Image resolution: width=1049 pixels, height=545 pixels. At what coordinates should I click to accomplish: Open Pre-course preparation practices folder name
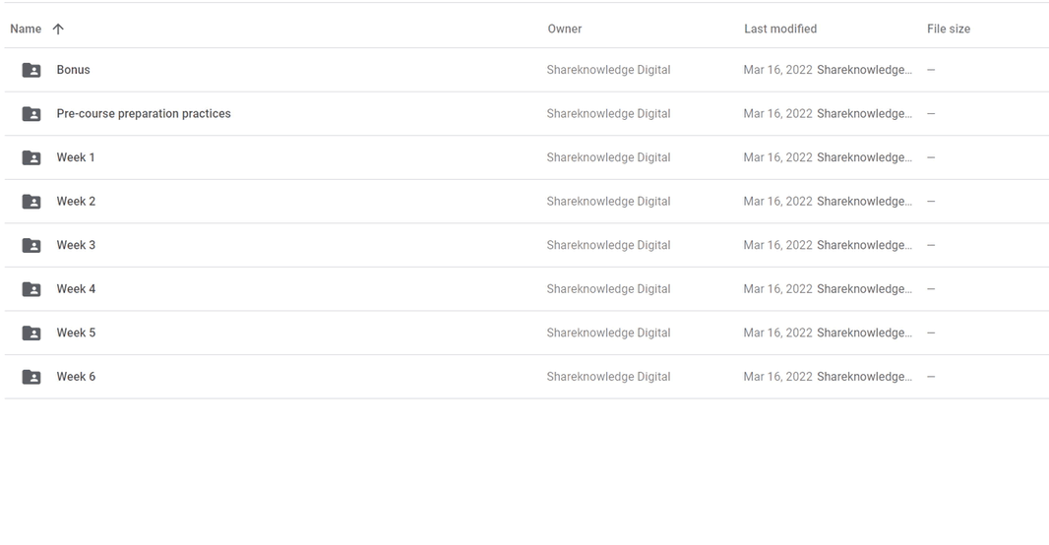click(143, 114)
